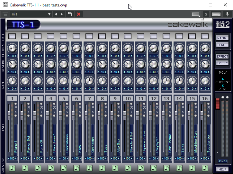Open the EFFECT settings panel
233x174 pixels.
(x=222, y=56)
